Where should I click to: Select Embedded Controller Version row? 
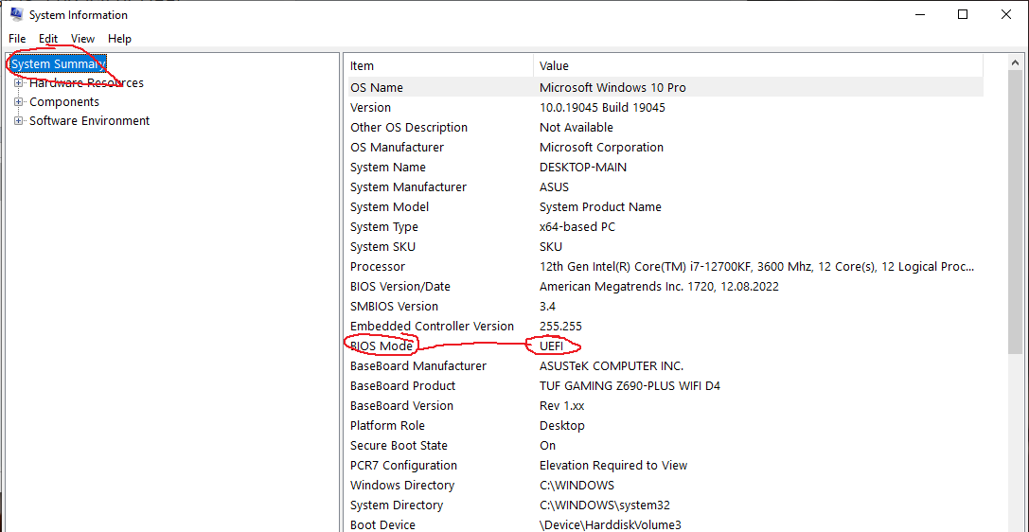pos(665,326)
